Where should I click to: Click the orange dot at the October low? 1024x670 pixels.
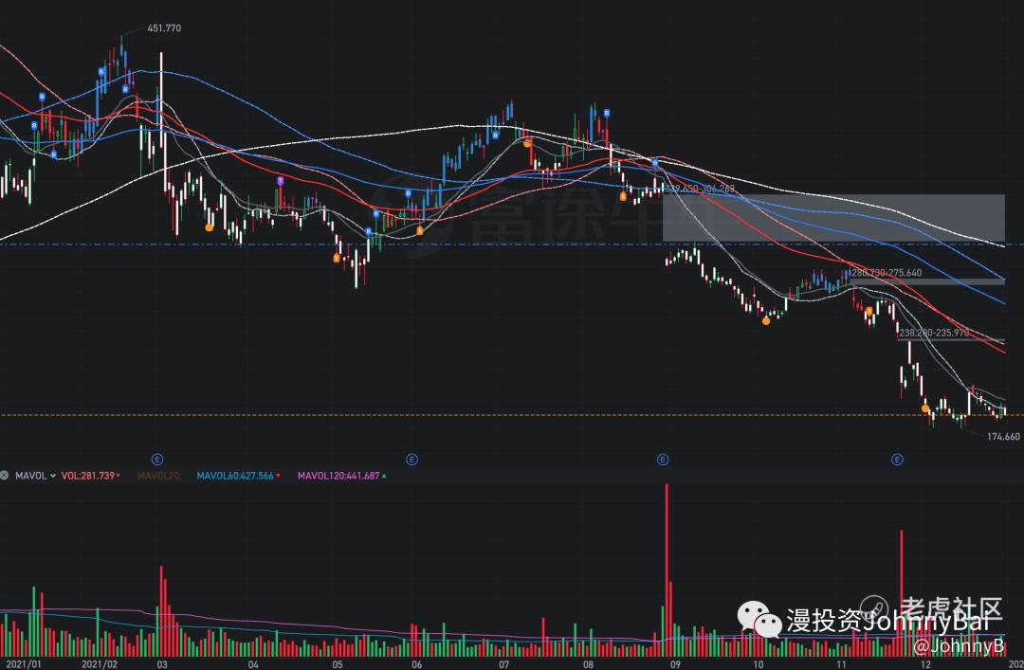tap(766, 320)
